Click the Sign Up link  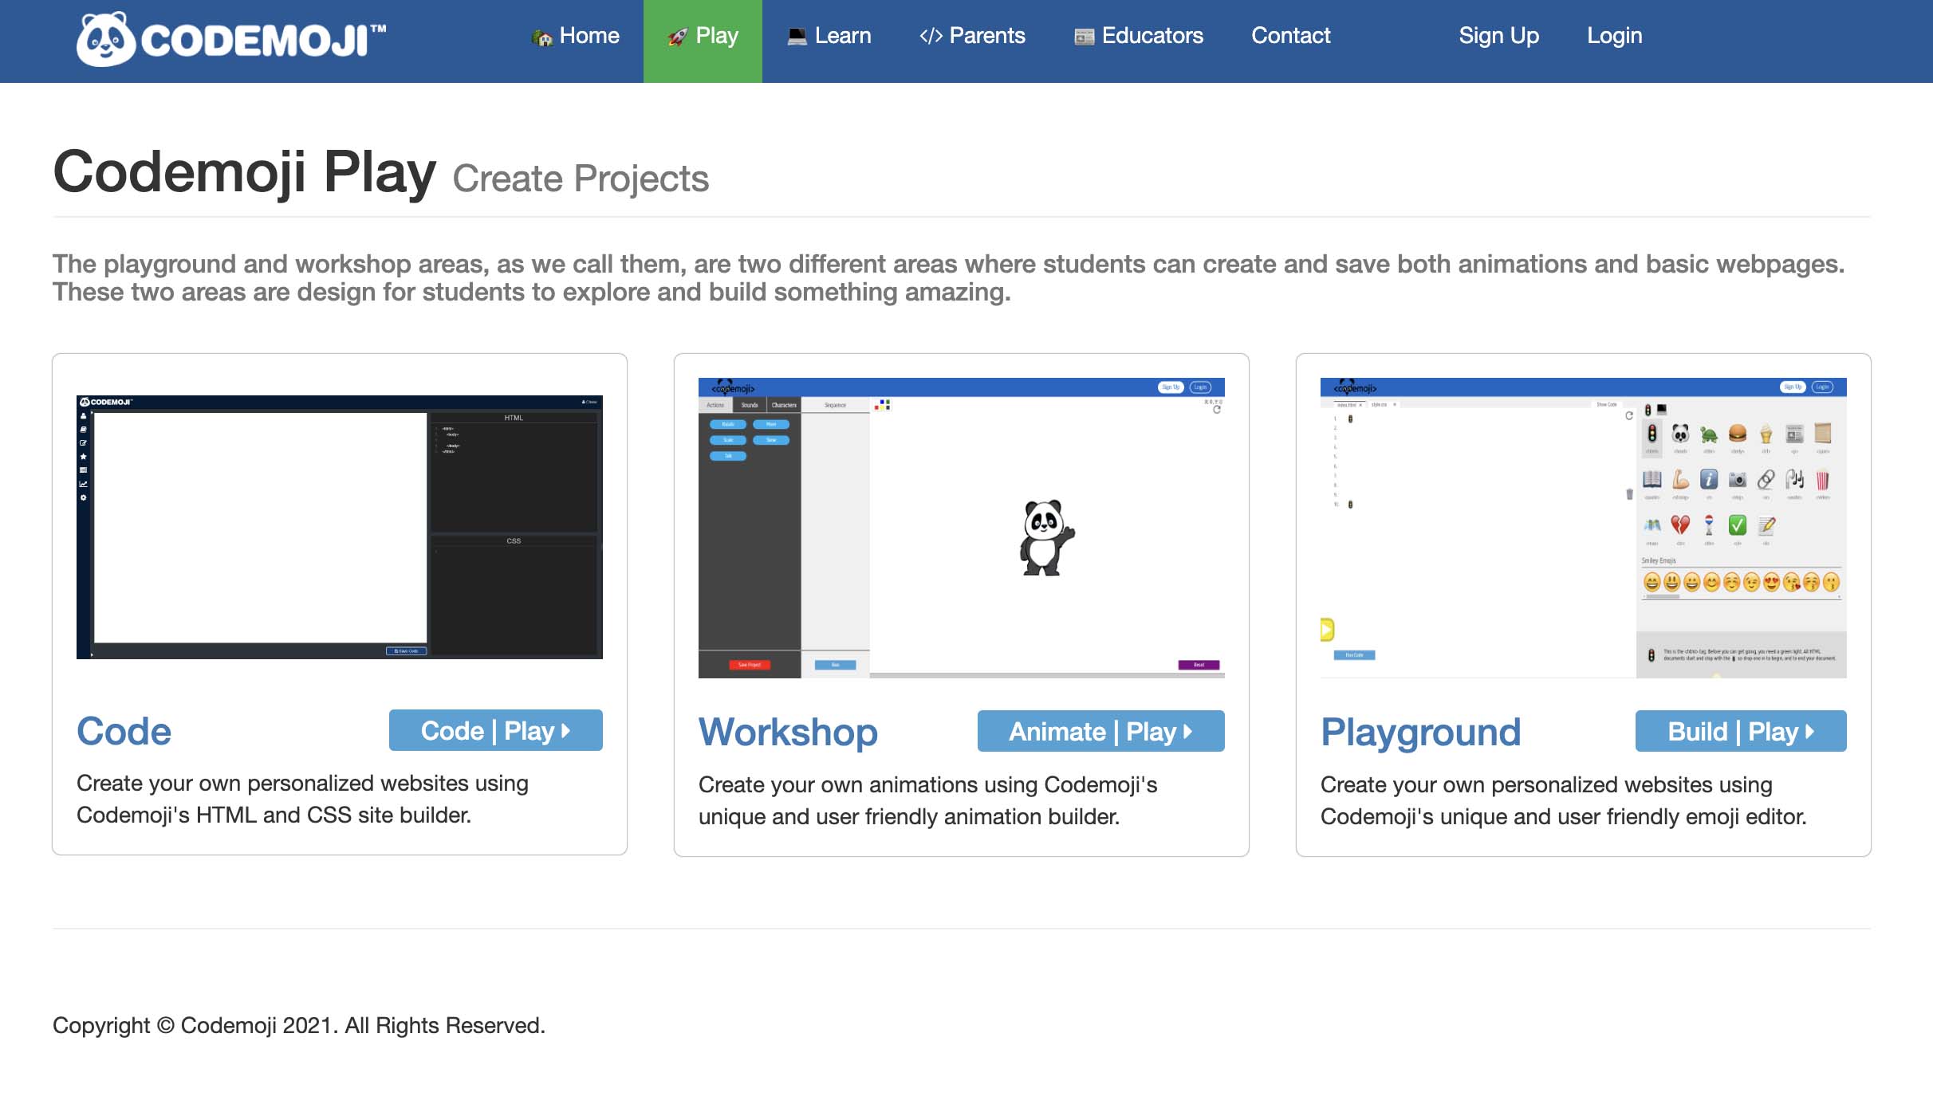click(x=1498, y=36)
